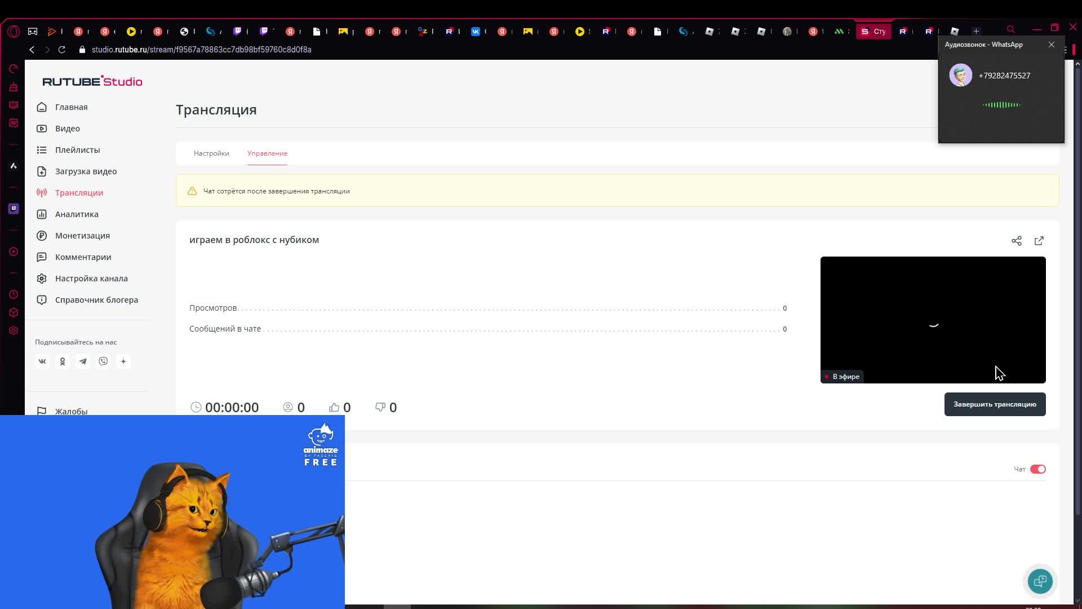Image resolution: width=1082 pixels, height=609 pixels.
Task: Click the RUTUBE Studio logo
Action: pos(92,81)
